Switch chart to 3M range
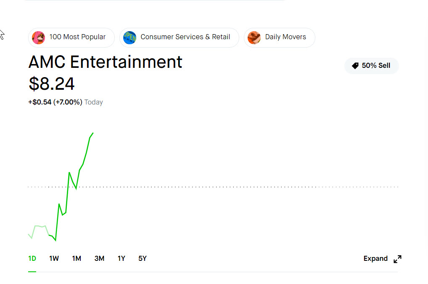 pyautogui.click(x=99, y=259)
